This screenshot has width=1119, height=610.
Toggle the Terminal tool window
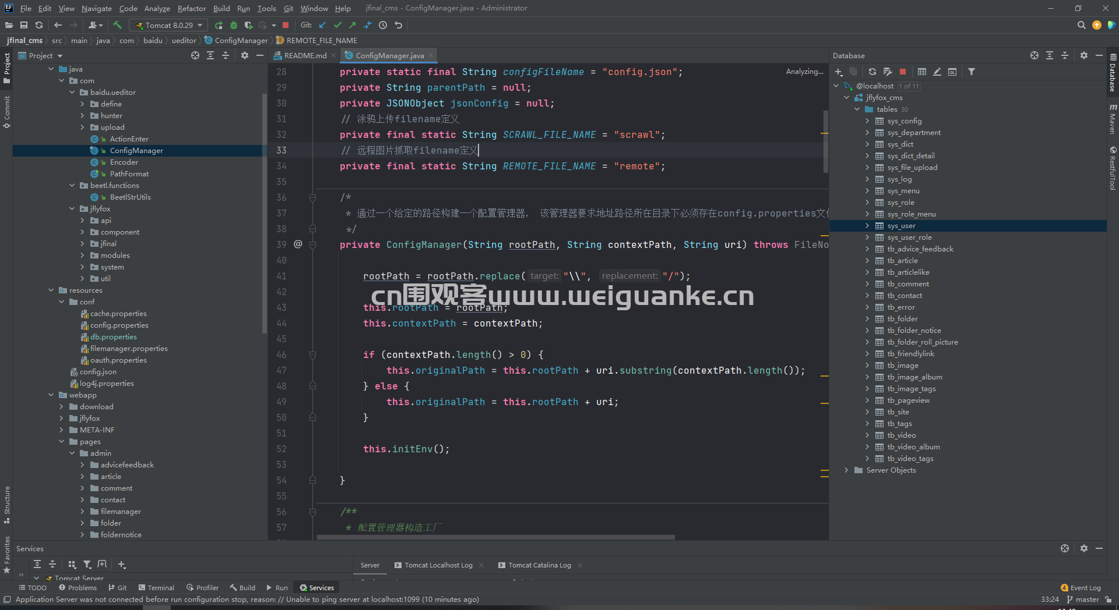coord(156,588)
